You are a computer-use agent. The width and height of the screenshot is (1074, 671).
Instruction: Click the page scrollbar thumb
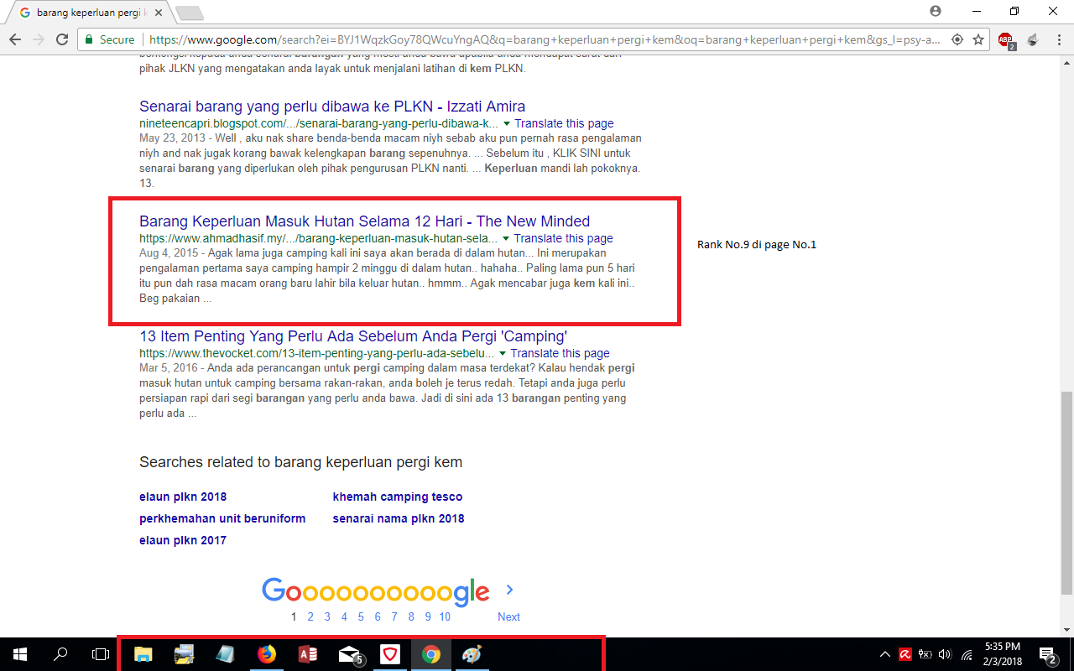(x=1066, y=492)
